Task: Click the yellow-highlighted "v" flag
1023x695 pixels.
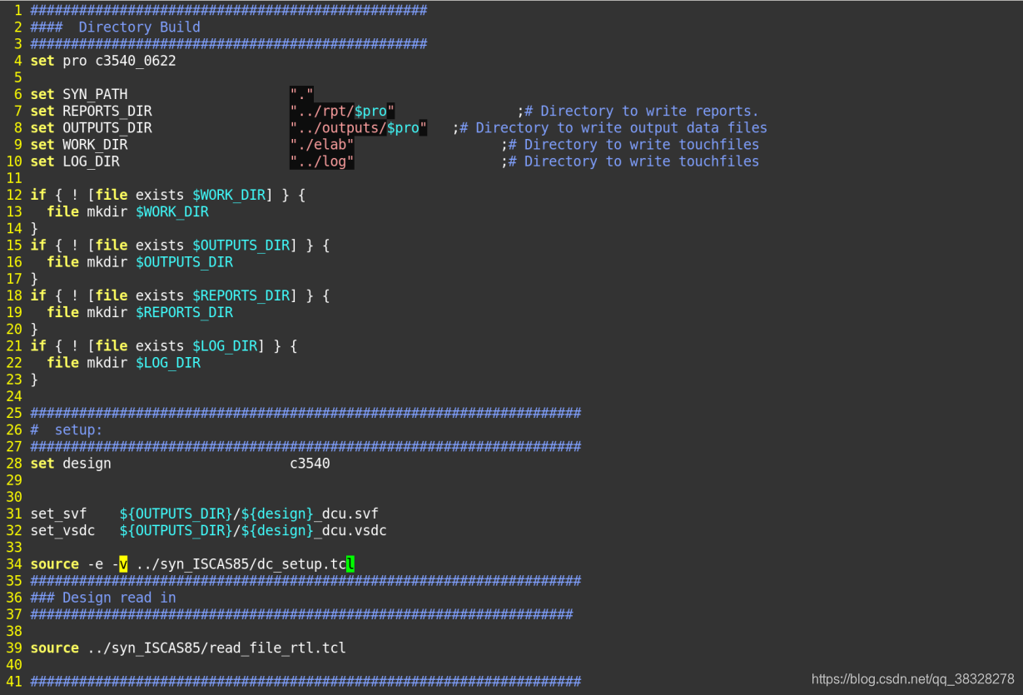Action: (x=123, y=563)
